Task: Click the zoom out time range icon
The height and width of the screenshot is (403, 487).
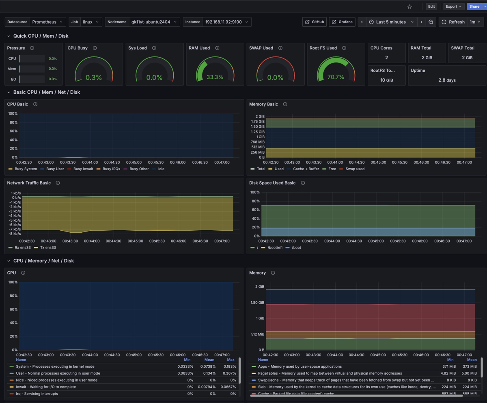Action: [431, 22]
